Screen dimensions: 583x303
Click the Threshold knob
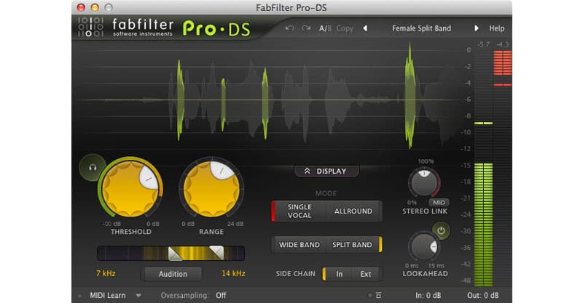tap(130, 188)
